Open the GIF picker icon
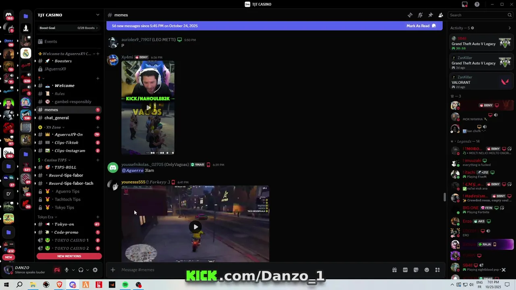 tap(405, 270)
